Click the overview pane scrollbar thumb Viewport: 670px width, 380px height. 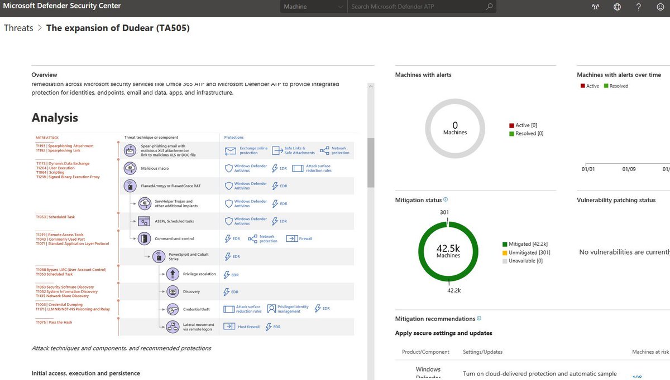click(x=370, y=162)
